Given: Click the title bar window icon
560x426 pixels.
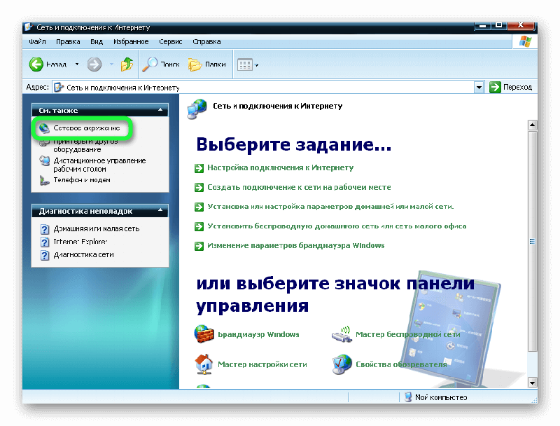Looking at the screenshot, I should 29,27.
